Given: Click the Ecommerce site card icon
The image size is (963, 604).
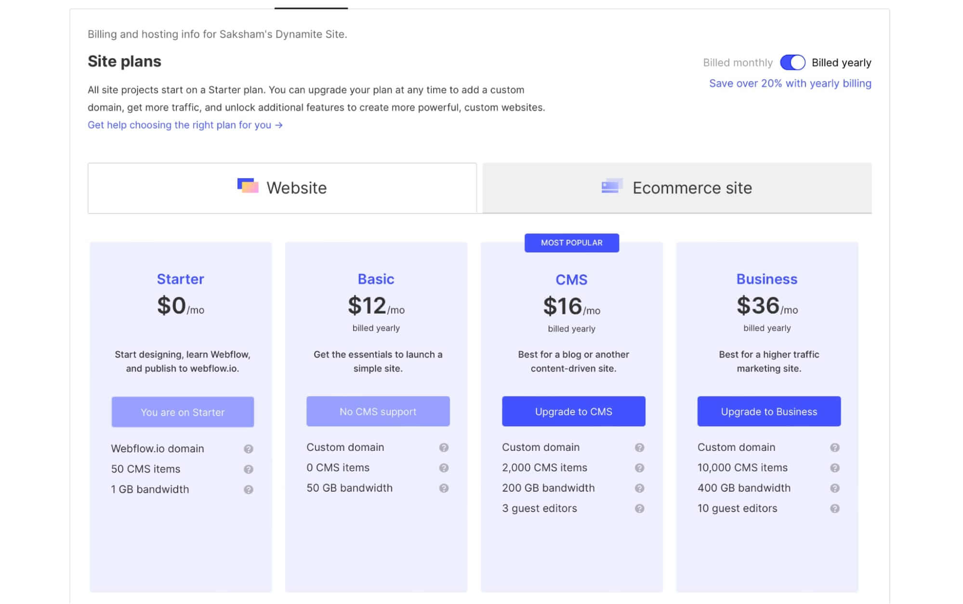Looking at the screenshot, I should 612,186.
